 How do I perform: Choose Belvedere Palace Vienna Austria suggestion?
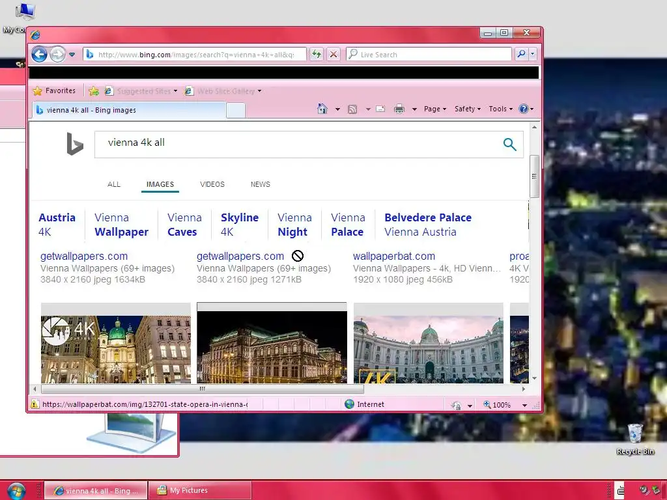coord(428,225)
